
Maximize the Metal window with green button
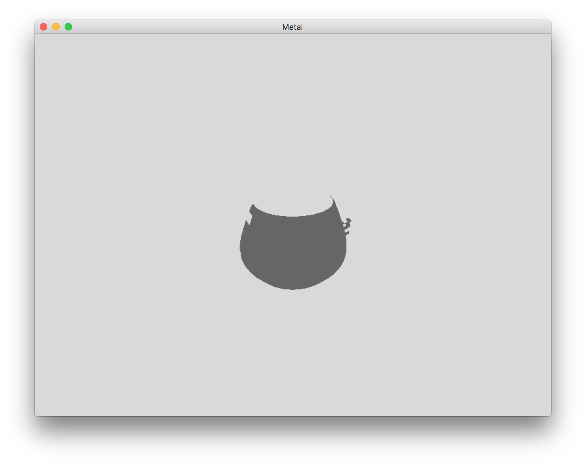(x=68, y=27)
